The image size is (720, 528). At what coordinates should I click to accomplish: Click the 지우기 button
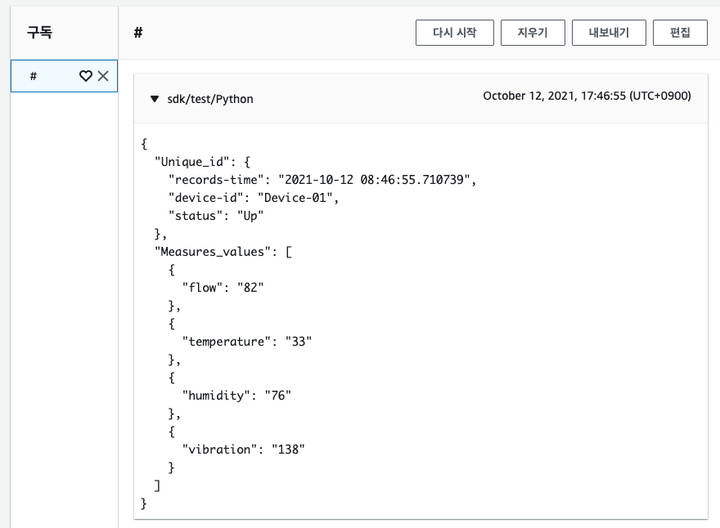click(533, 33)
